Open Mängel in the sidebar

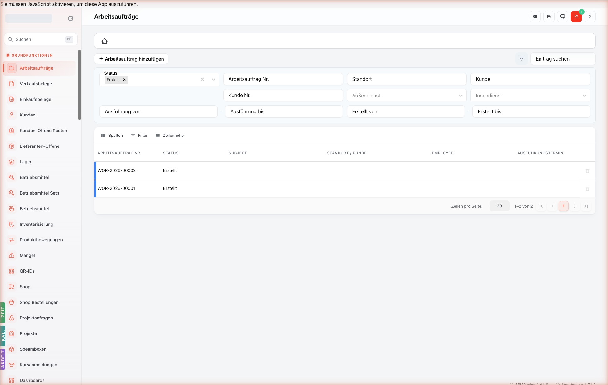coord(39,255)
